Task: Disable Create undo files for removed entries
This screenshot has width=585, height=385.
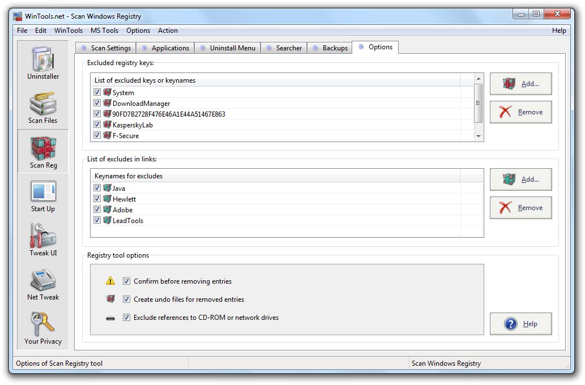Action: (x=126, y=299)
